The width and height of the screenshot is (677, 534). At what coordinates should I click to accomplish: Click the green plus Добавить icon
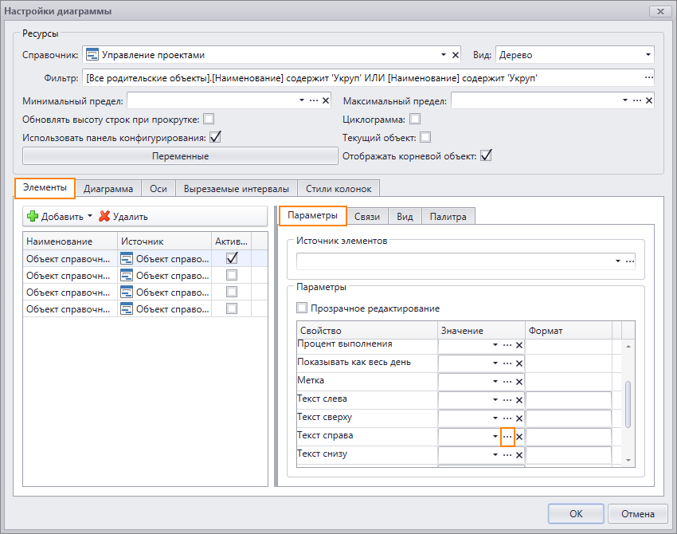click(x=33, y=216)
